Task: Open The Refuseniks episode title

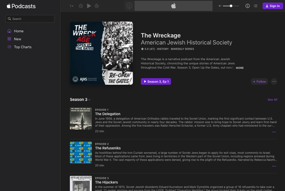Action: click(x=108, y=148)
